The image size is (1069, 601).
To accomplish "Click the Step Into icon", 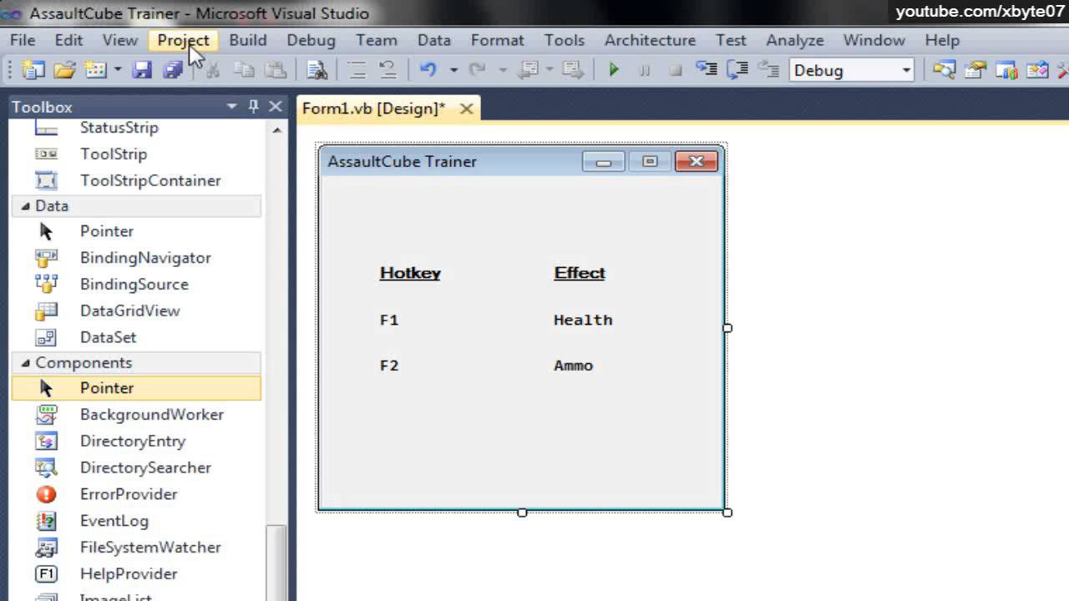I will [707, 70].
